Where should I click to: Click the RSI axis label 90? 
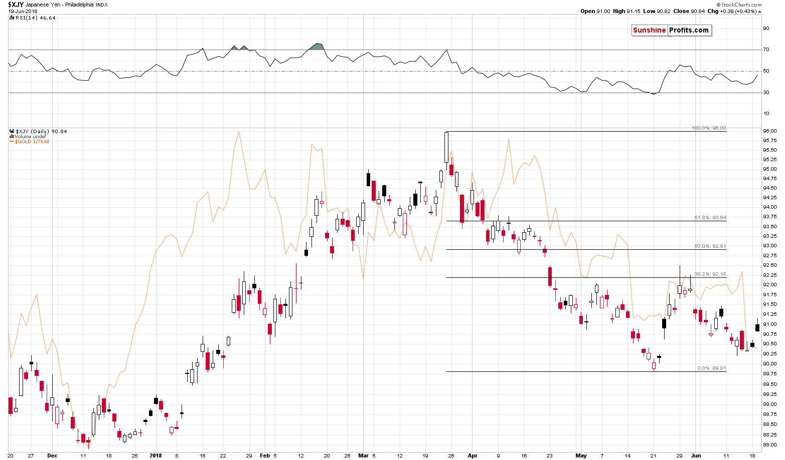[766, 29]
